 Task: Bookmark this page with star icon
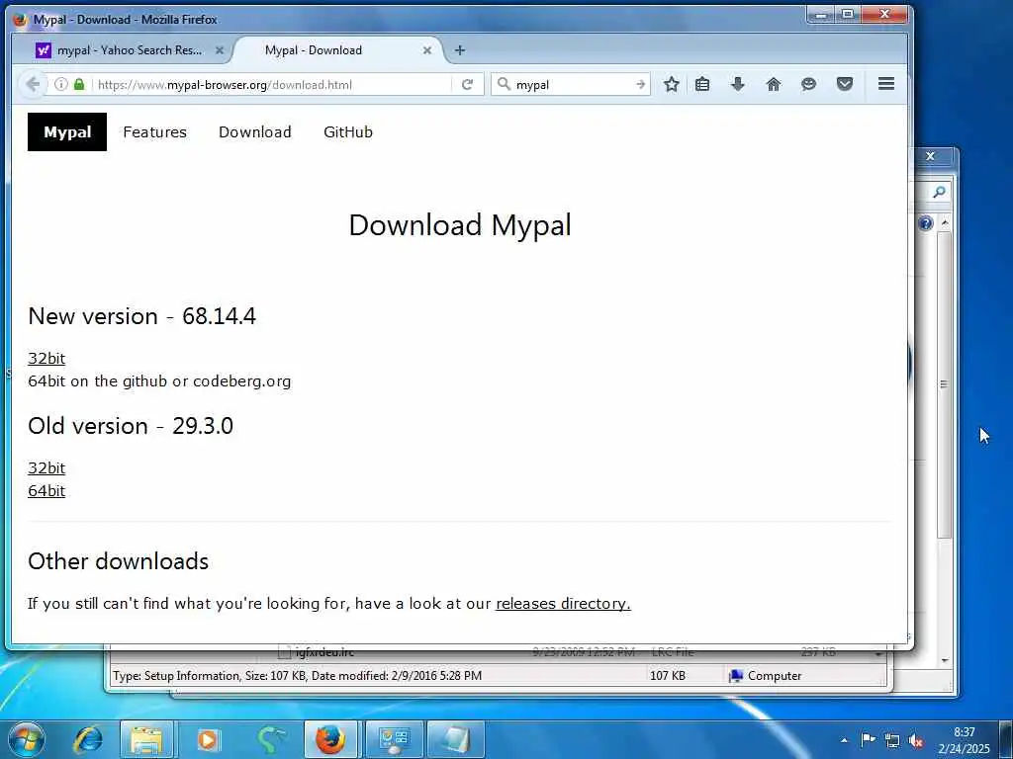(x=672, y=84)
